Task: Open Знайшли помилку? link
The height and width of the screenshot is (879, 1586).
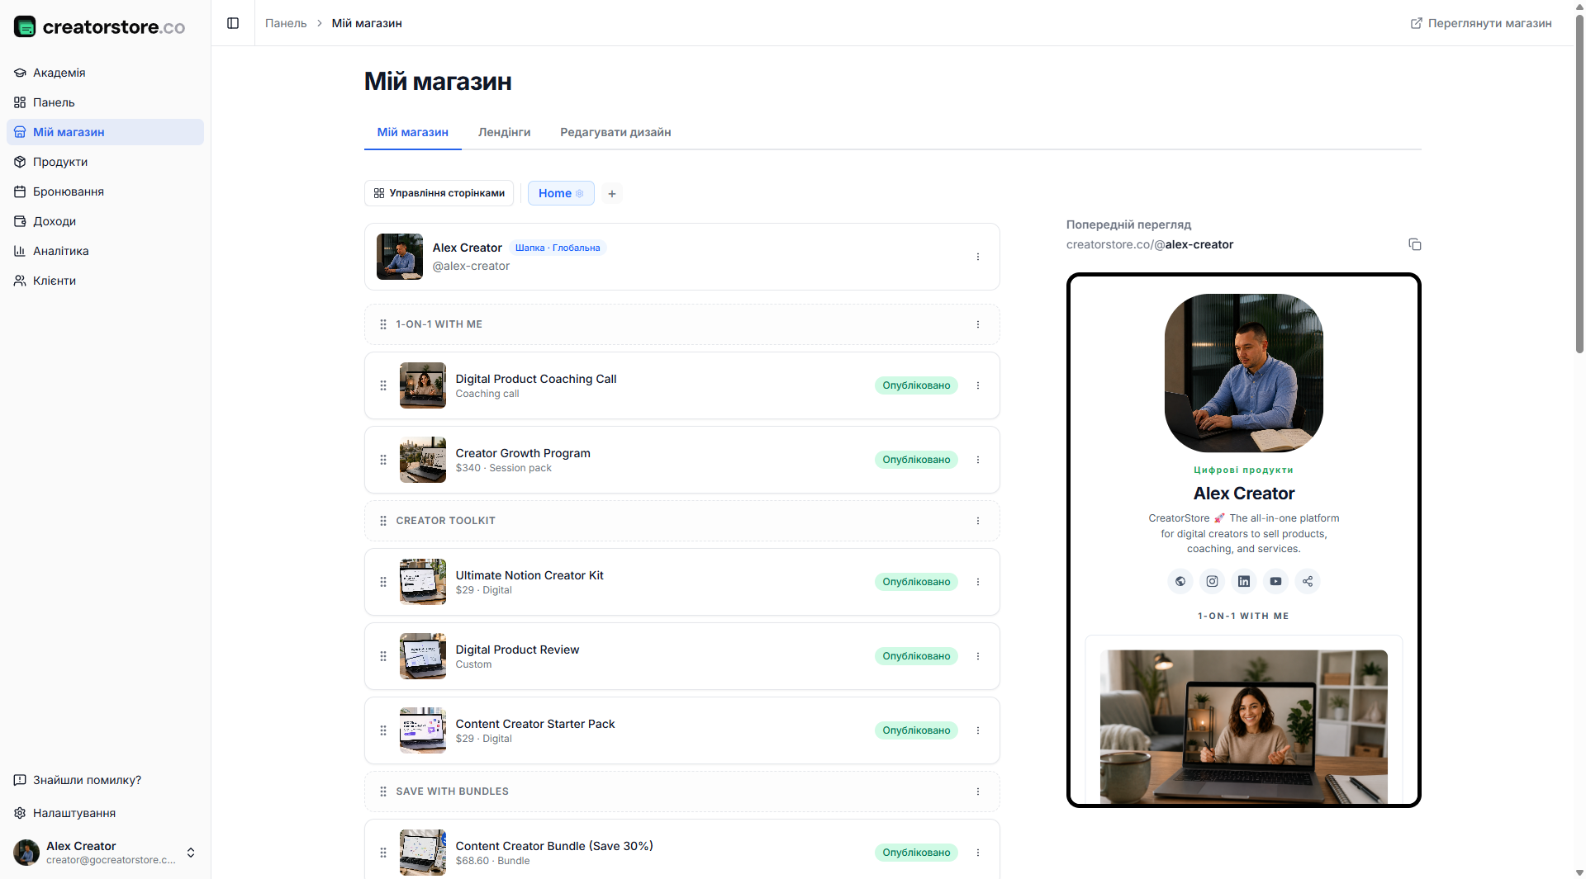Action: (105, 780)
